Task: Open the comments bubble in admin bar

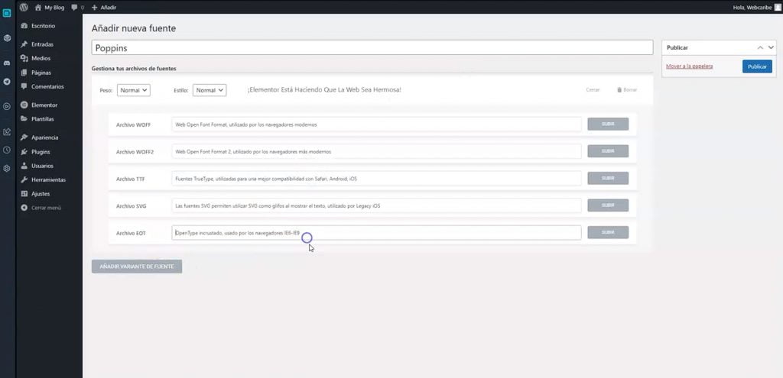Action: coord(77,8)
